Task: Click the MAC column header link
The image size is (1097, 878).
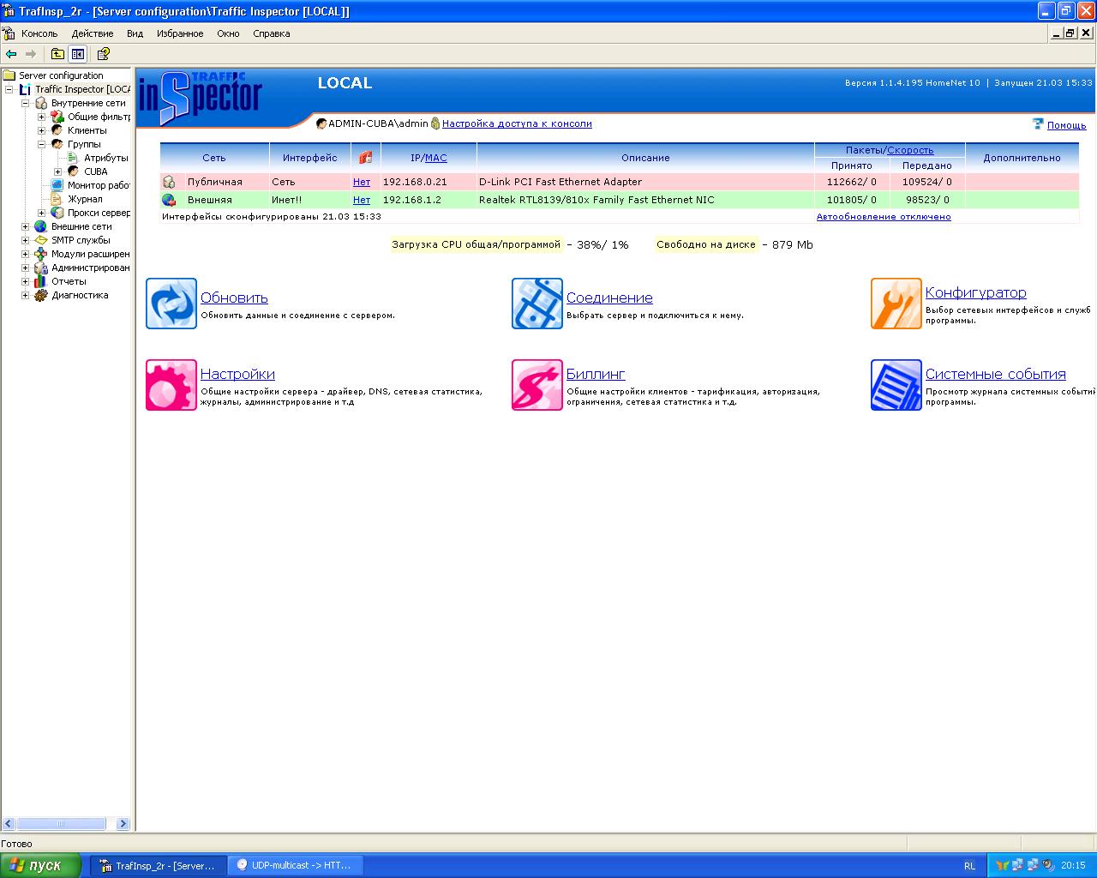Action: pos(436,158)
